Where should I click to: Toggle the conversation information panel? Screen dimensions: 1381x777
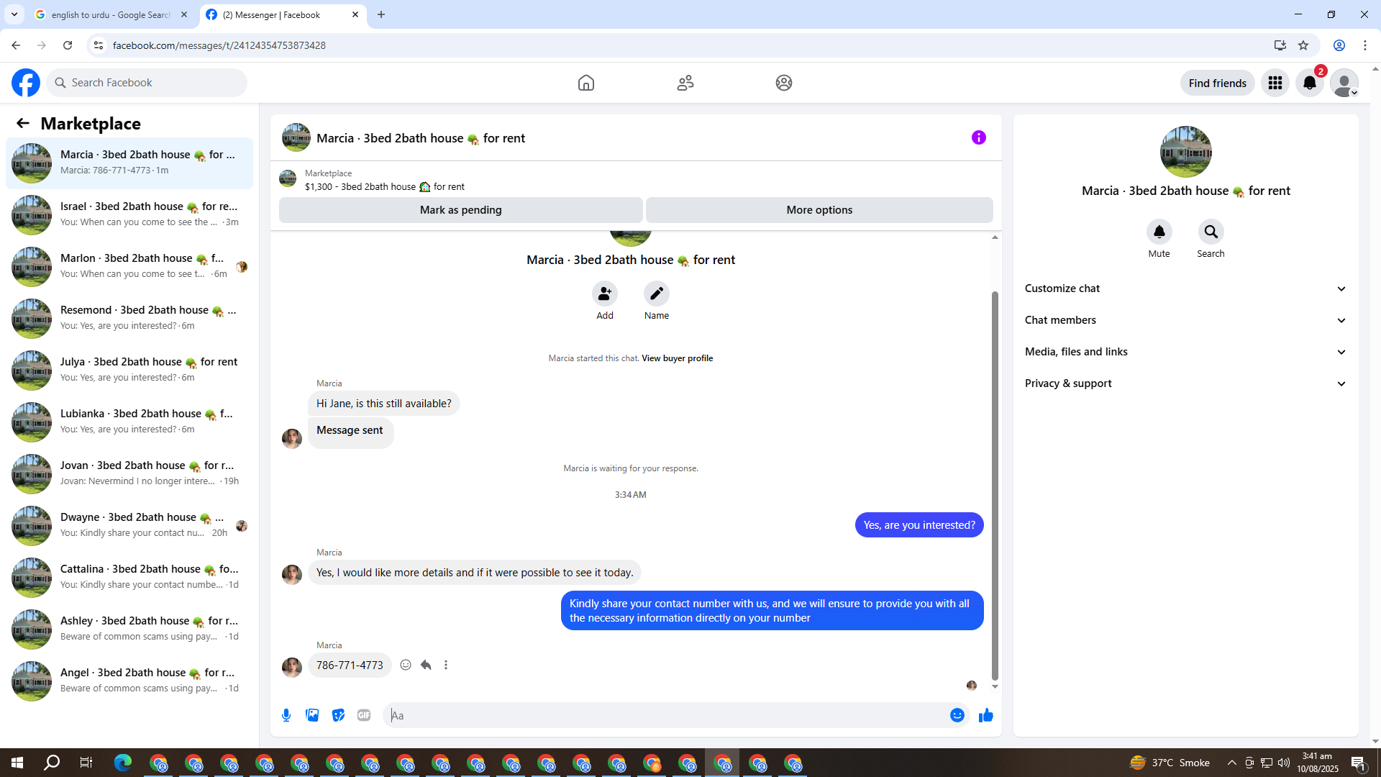coord(978,137)
